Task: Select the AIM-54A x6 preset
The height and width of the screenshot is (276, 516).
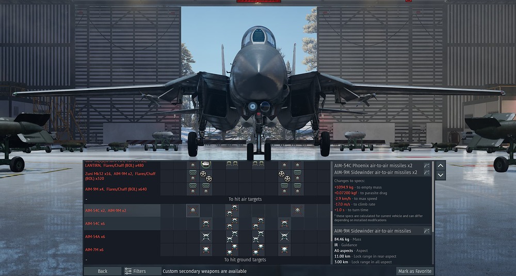Action: coord(122,236)
